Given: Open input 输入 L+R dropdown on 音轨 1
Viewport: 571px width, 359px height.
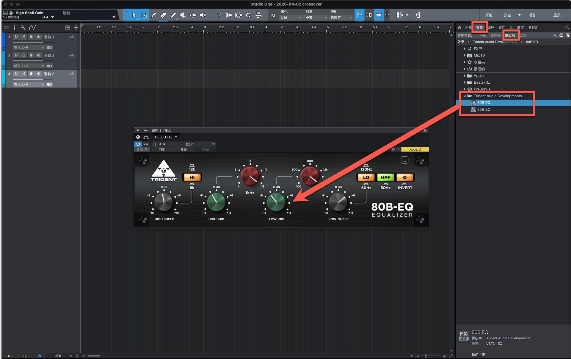Looking at the screenshot, I should coord(29,47).
